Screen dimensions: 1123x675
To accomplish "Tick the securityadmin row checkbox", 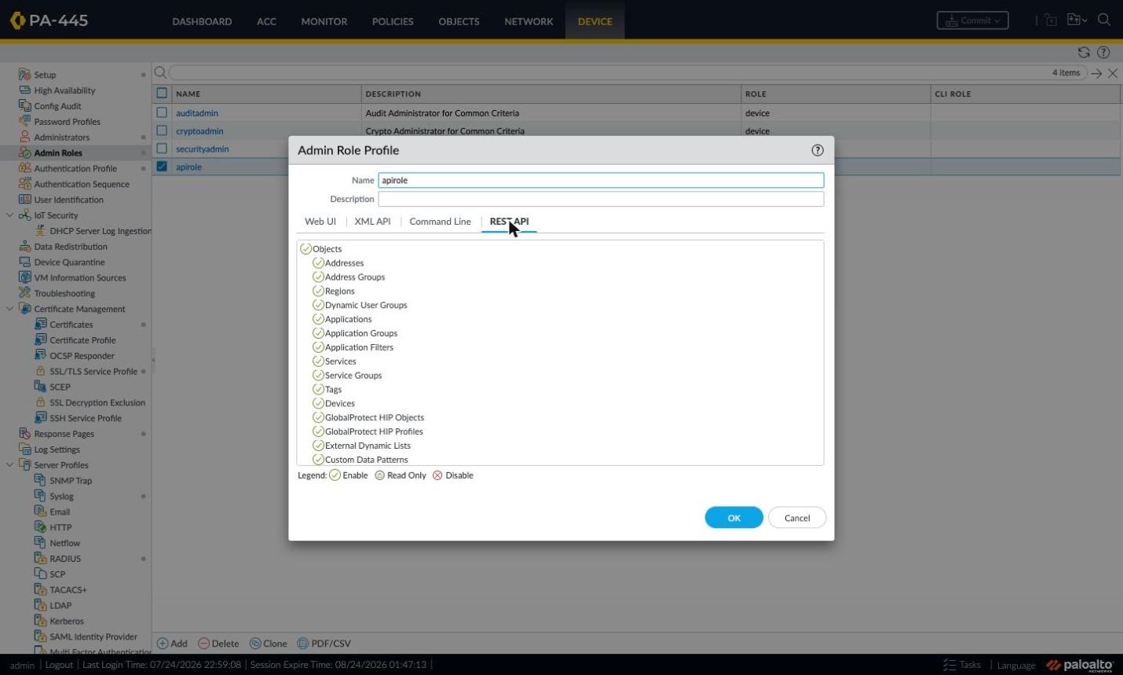I will pos(162,149).
